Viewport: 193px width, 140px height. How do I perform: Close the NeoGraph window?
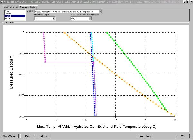point(191,2)
